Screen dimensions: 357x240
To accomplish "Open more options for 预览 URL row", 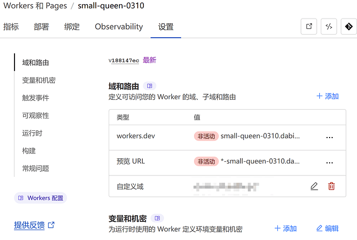I will (329, 162).
